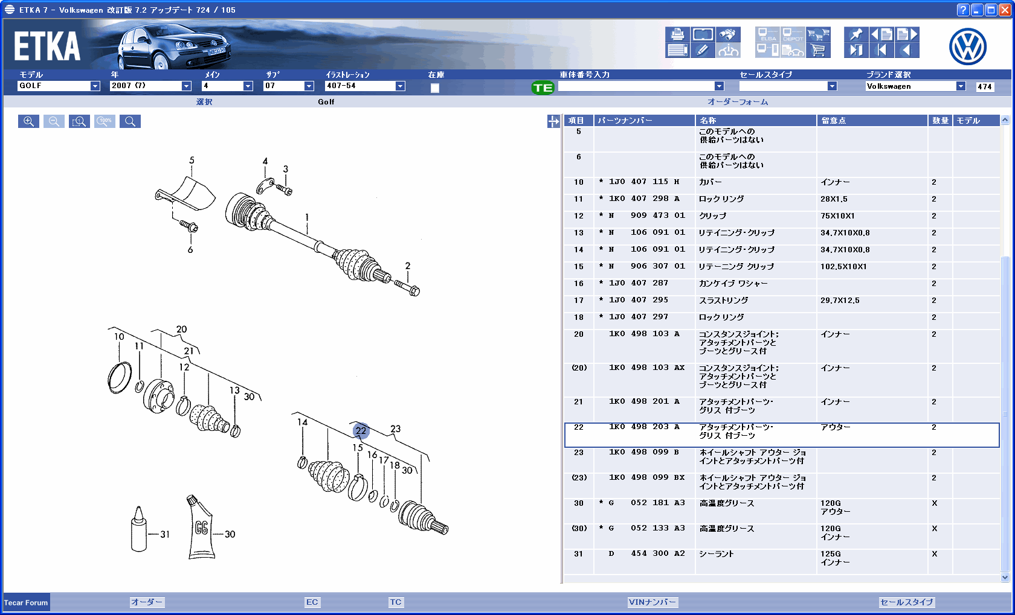Click the list view icon below the printer
The image size is (1015, 615).
click(677, 50)
